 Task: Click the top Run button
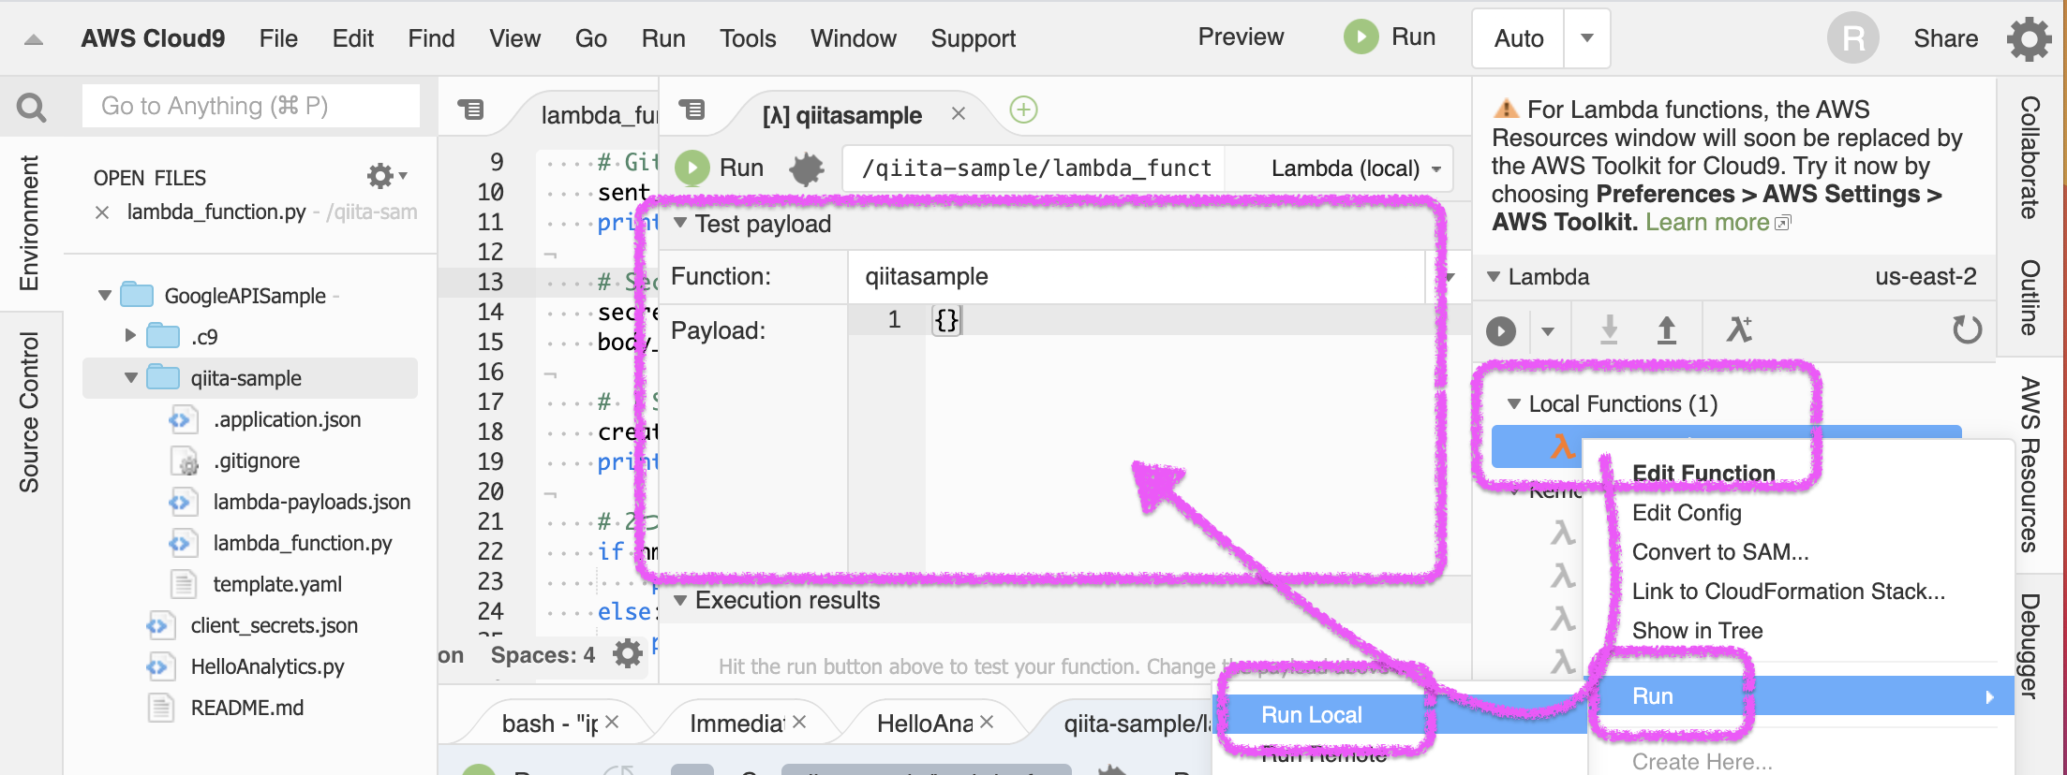1390,37
